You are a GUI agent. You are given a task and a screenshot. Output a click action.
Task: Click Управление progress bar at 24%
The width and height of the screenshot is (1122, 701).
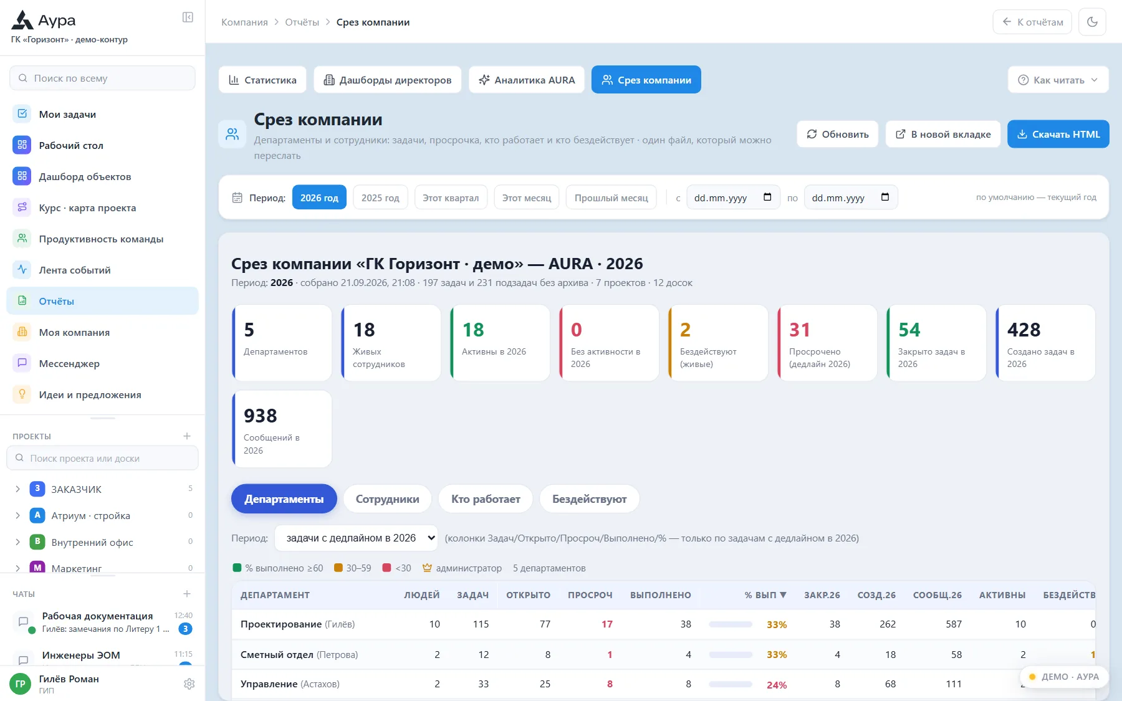coord(731,684)
